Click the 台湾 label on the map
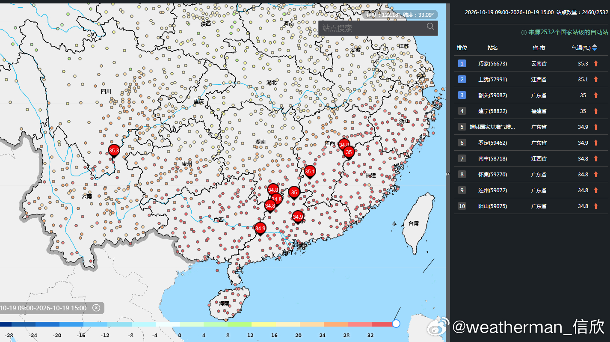 point(414,223)
